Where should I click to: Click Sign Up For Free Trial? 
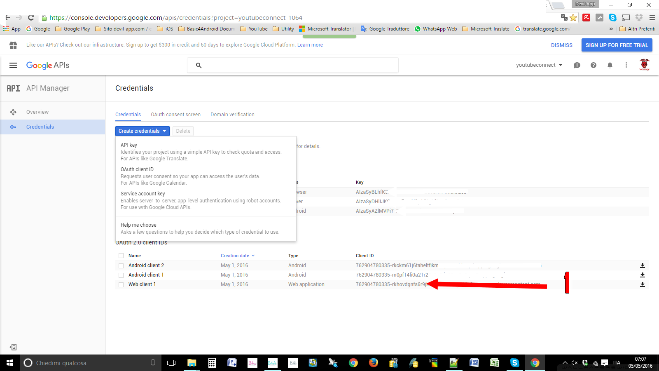tap(617, 45)
